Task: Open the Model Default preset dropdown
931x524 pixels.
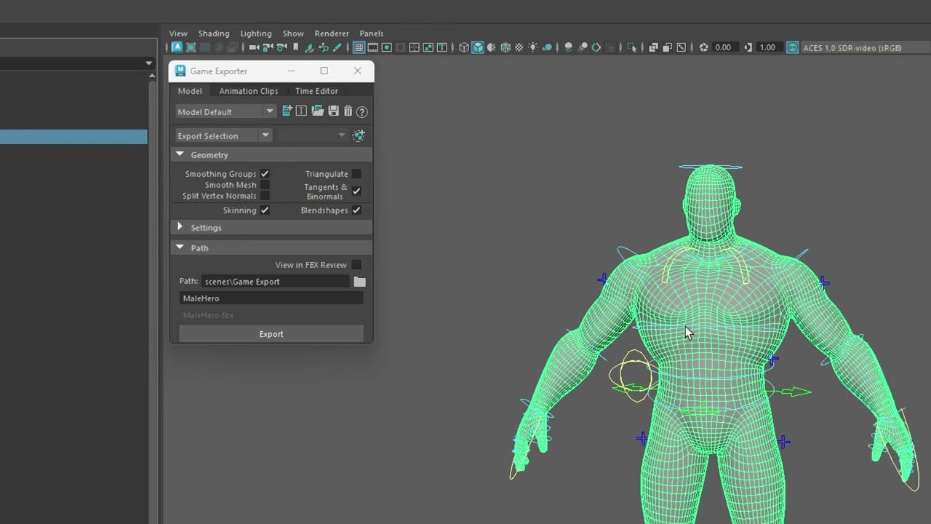Action: (x=225, y=111)
